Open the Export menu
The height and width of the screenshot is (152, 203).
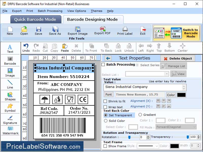(x=17, y=11)
